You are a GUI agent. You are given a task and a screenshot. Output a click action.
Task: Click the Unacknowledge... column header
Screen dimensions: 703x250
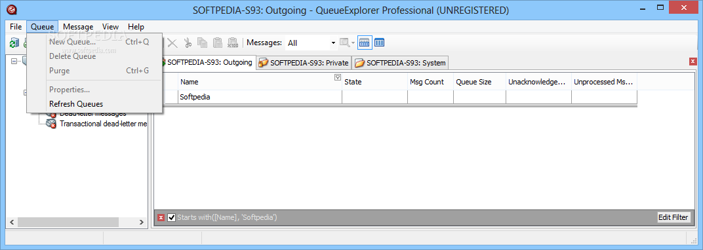(x=538, y=82)
